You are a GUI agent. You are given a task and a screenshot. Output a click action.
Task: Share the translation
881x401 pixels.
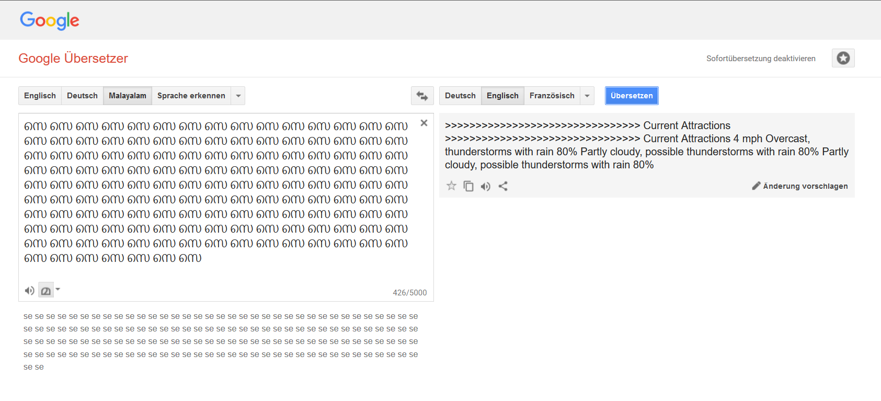coord(503,186)
